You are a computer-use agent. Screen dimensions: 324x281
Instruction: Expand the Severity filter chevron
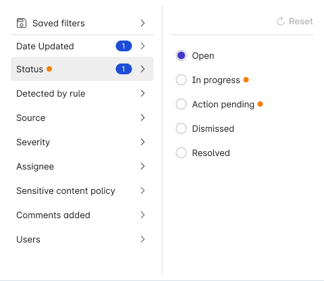142,142
